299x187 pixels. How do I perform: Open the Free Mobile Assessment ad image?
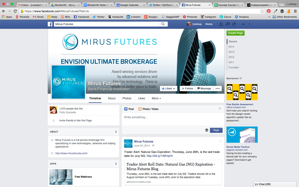point(242,92)
